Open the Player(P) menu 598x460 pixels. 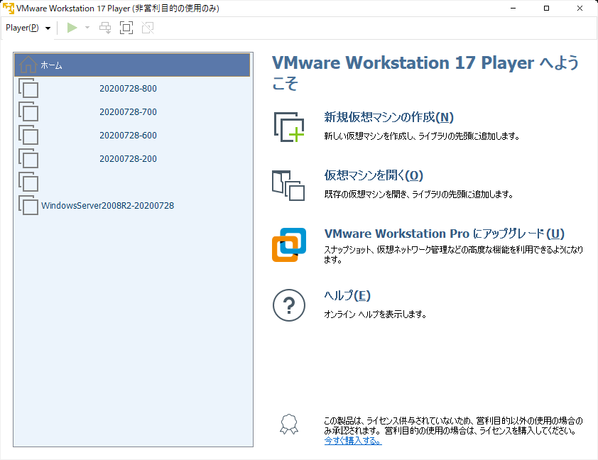[21, 28]
